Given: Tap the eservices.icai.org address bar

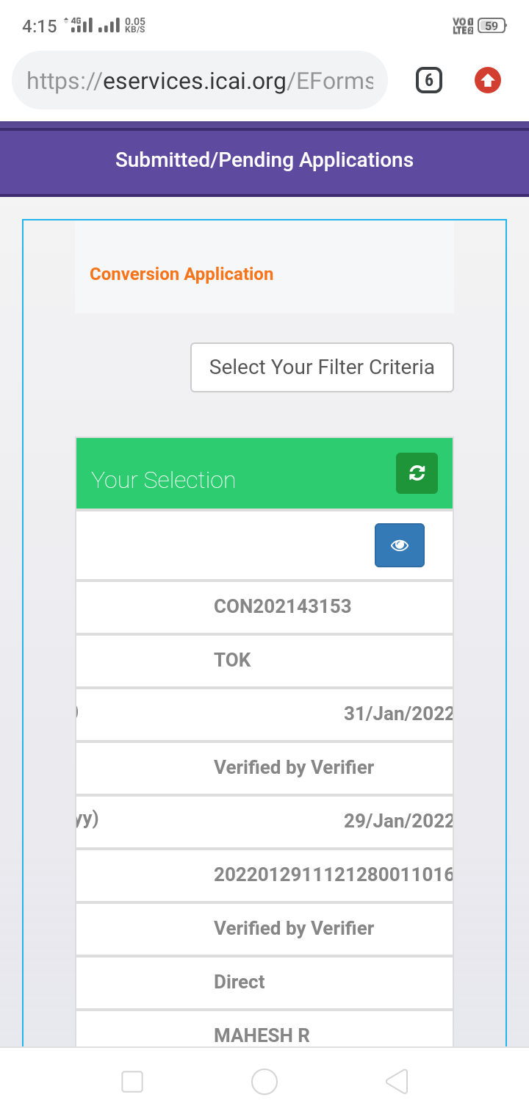Looking at the screenshot, I should (200, 80).
